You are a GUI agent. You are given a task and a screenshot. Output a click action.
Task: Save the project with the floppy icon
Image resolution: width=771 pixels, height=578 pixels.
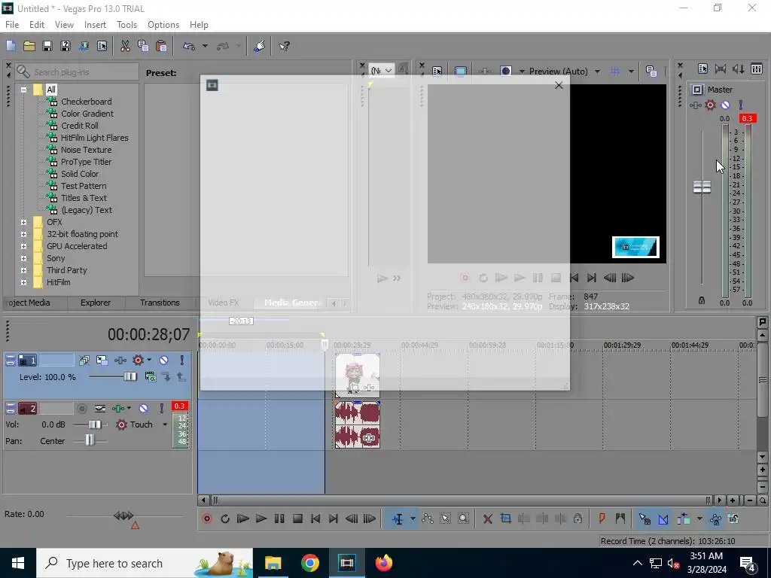(47, 46)
